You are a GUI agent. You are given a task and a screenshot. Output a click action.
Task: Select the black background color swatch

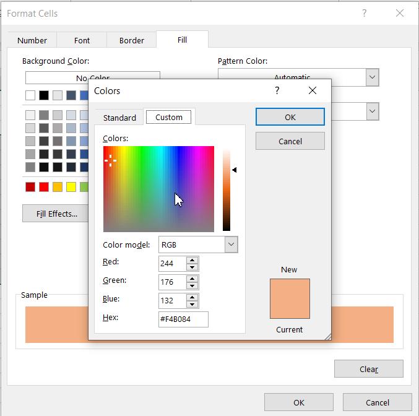click(x=44, y=95)
